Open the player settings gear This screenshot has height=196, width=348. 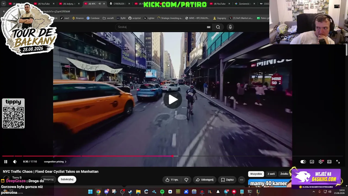click(x=321, y=162)
